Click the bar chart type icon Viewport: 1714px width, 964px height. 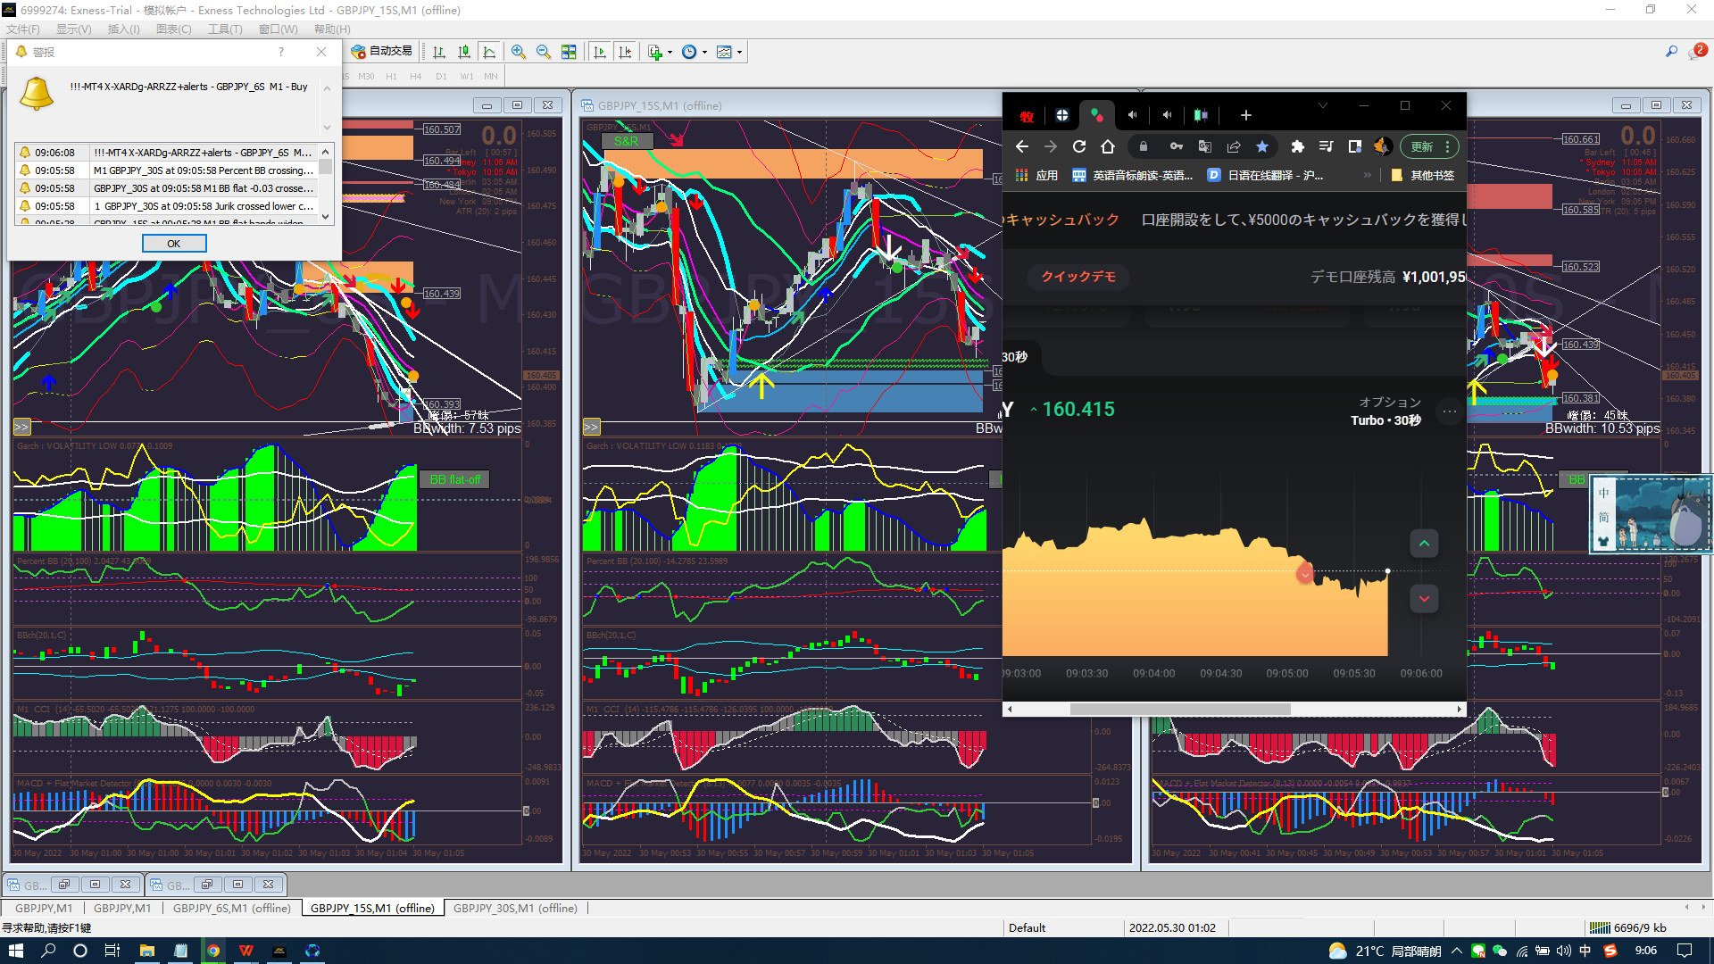pos(439,52)
